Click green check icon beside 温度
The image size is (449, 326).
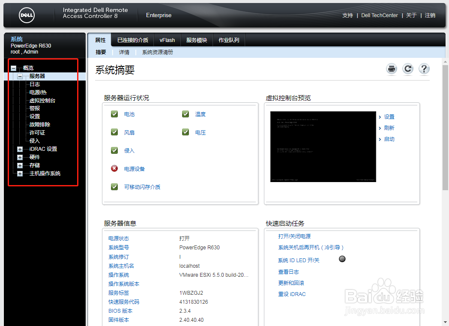186,114
